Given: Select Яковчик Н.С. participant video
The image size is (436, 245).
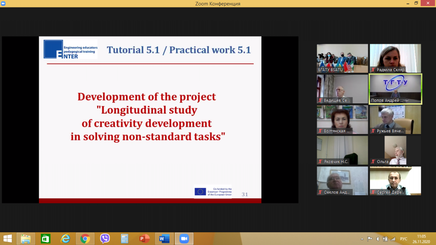Looking at the screenshot, I should (x=342, y=150).
